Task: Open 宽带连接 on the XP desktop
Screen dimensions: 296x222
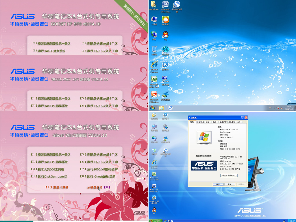Action: point(165,128)
